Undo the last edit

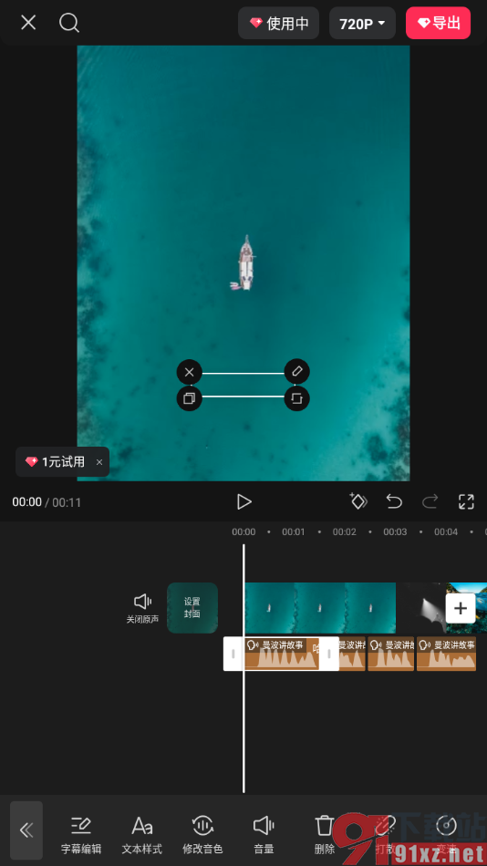pyautogui.click(x=394, y=501)
